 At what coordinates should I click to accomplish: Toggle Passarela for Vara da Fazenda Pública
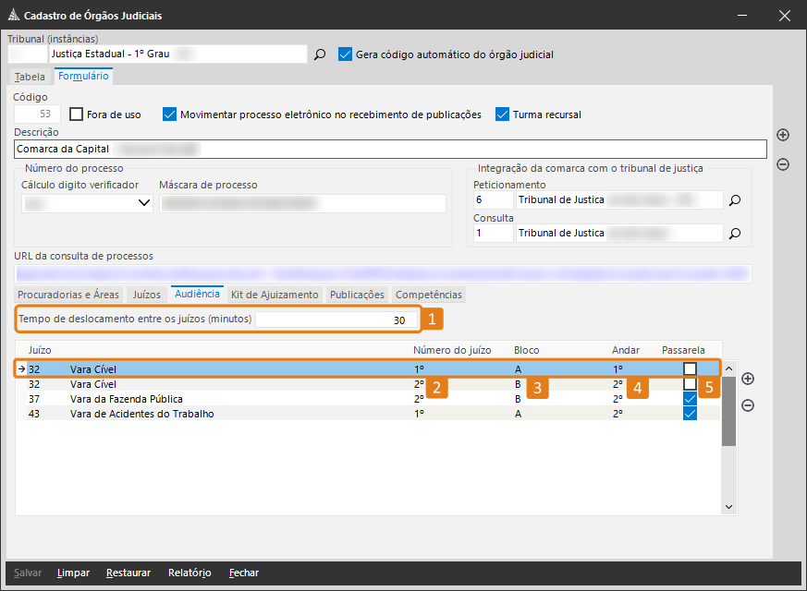tap(690, 399)
